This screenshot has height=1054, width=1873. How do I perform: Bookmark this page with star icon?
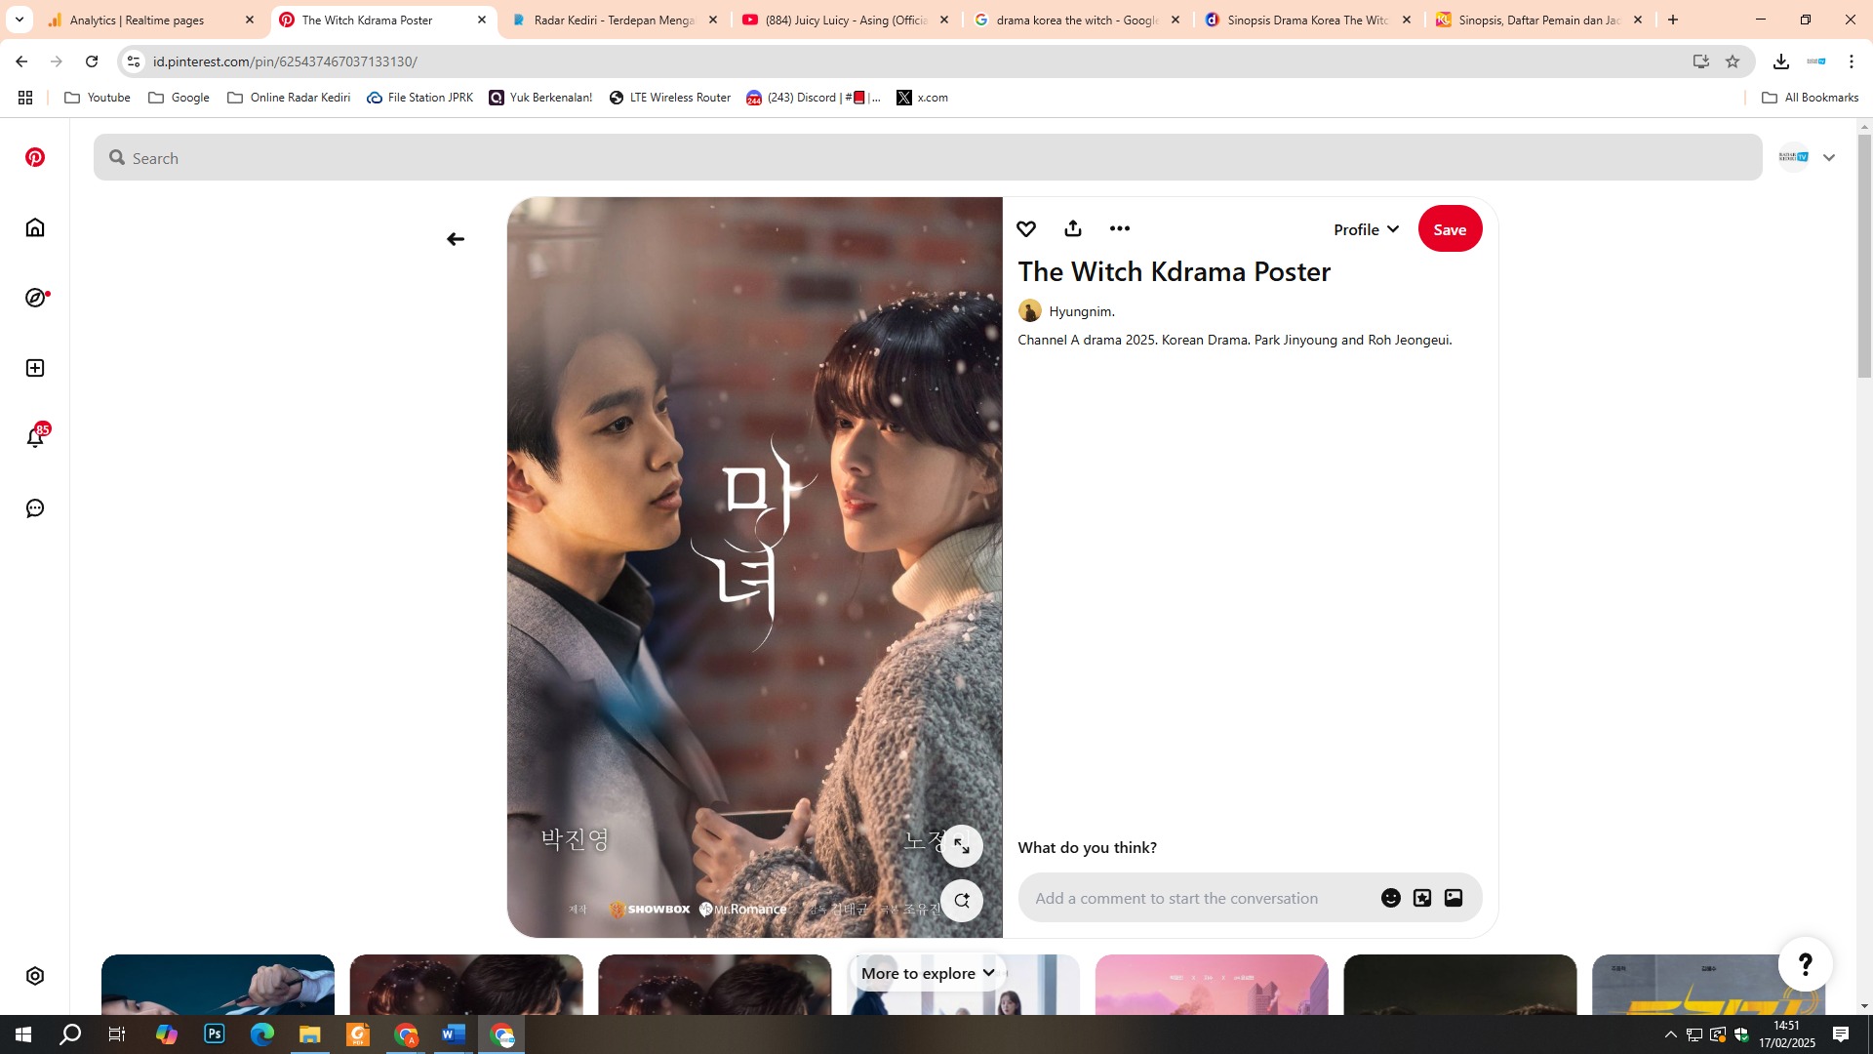click(x=1733, y=61)
